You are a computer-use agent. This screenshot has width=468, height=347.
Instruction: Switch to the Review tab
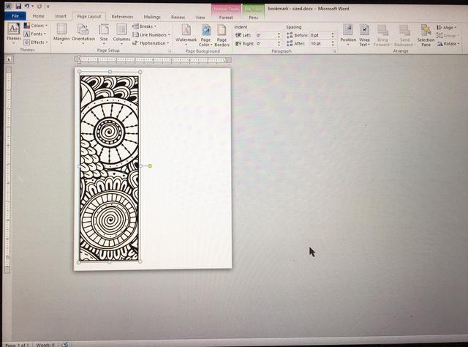tap(178, 18)
